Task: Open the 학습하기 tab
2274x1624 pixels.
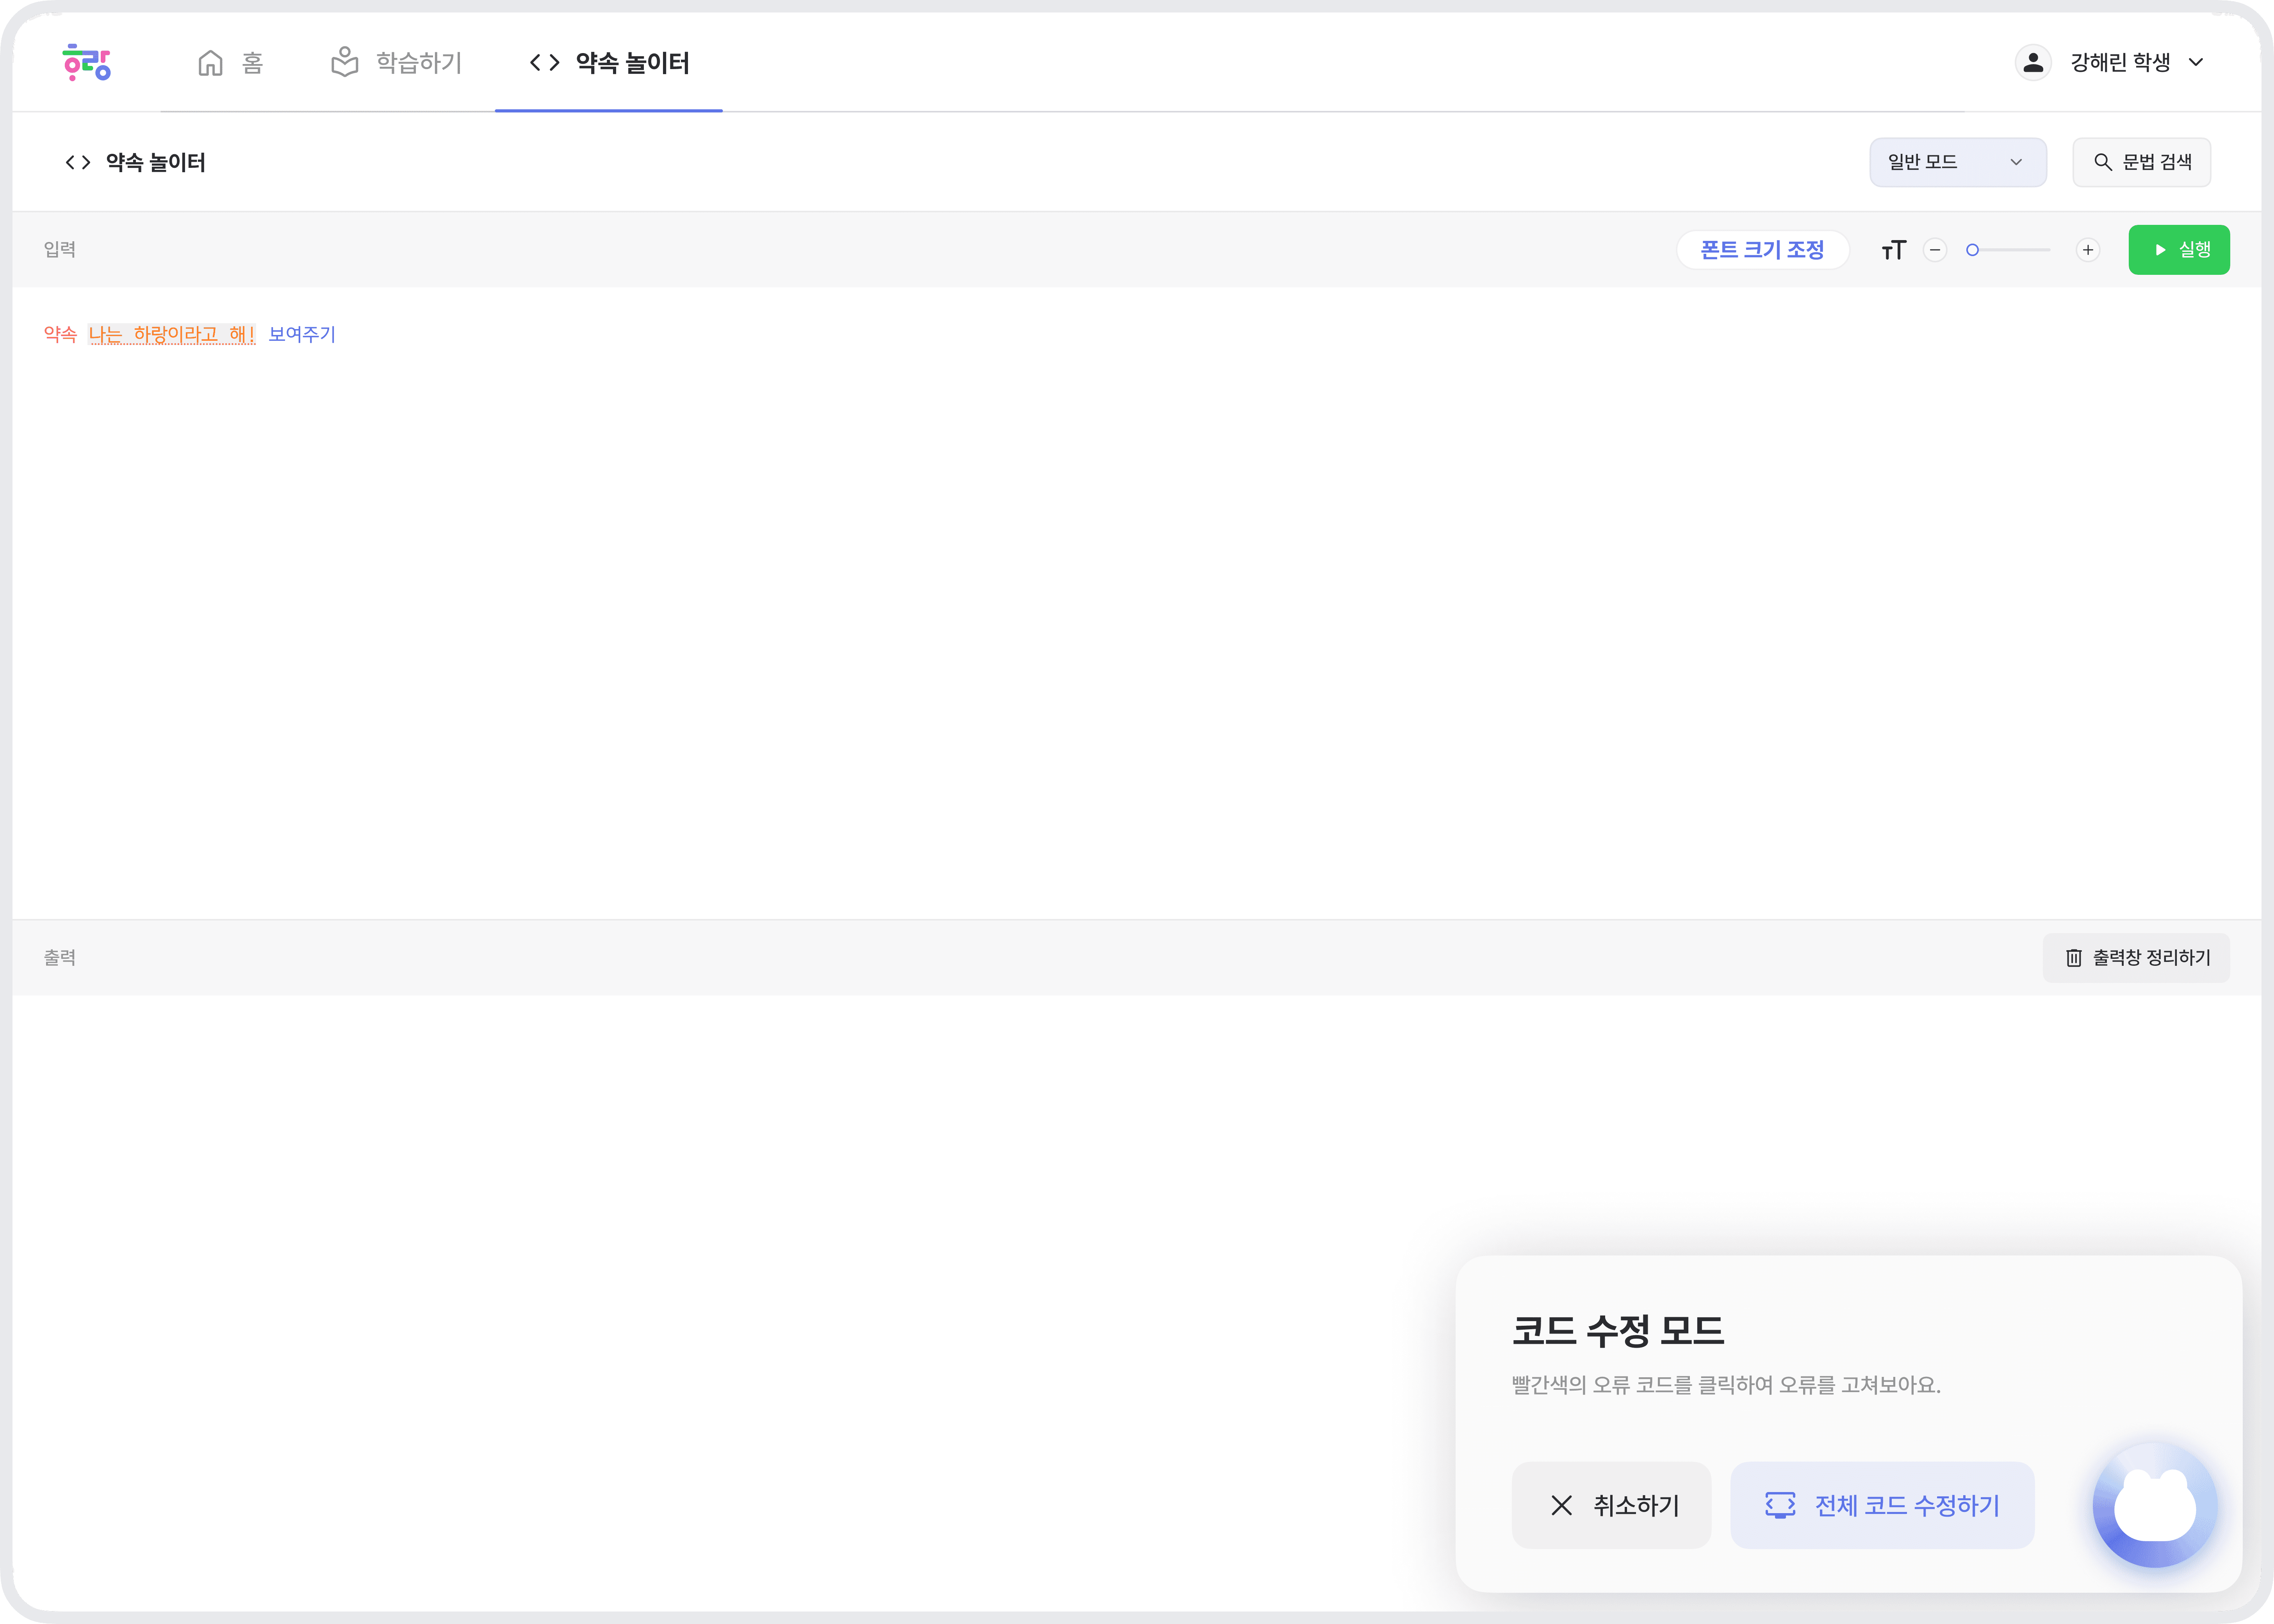Action: click(x=397, y=63)
